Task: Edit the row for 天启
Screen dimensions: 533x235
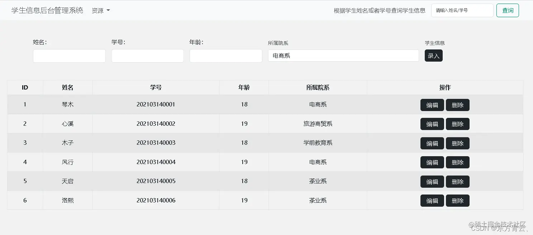Action: (x=432, y=182)
